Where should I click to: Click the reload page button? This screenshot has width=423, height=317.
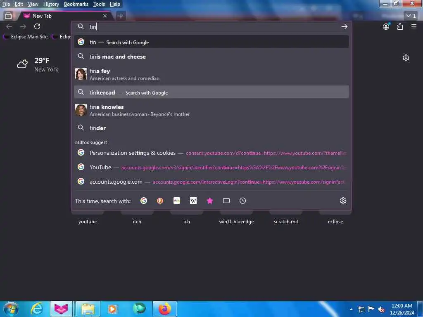pyautogui.click(x=37, y=26)
